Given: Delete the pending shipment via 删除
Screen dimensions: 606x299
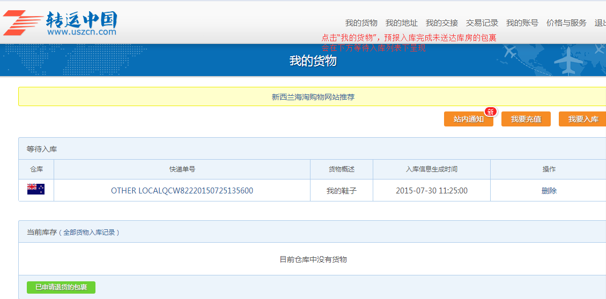Looking at the screenshot, I should click(549, 190).
